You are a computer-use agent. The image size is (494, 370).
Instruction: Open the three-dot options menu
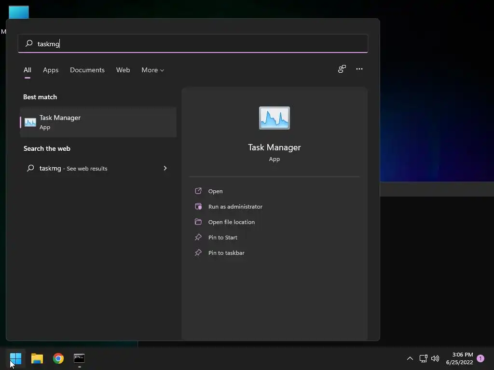tap(359, 69)
